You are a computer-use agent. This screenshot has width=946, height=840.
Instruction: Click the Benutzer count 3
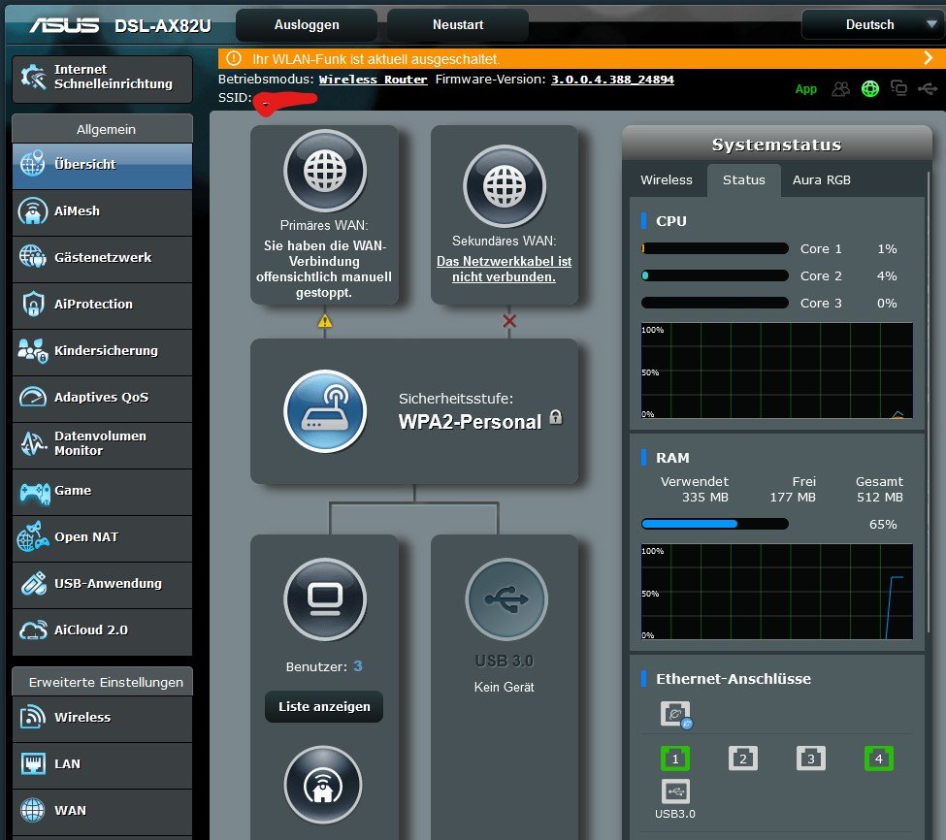coord(358,665)
